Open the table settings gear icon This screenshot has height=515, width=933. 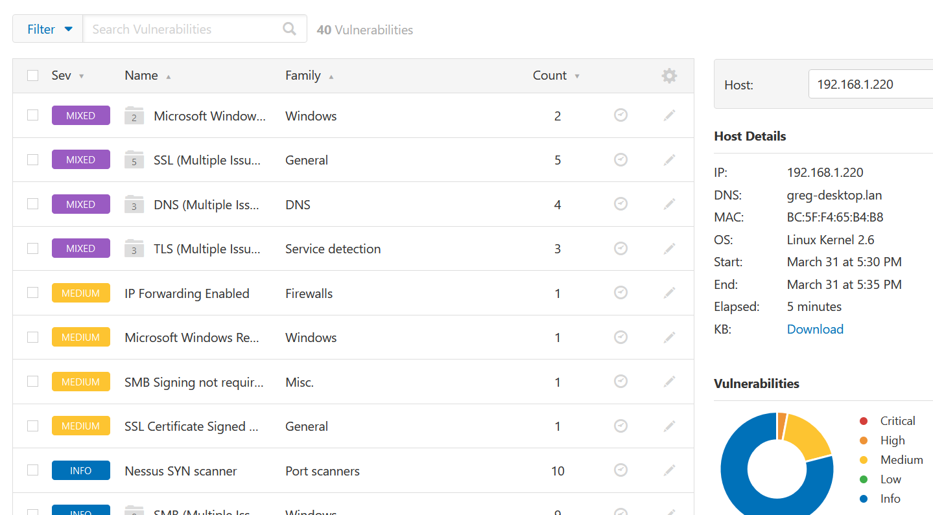click(669, 76)
